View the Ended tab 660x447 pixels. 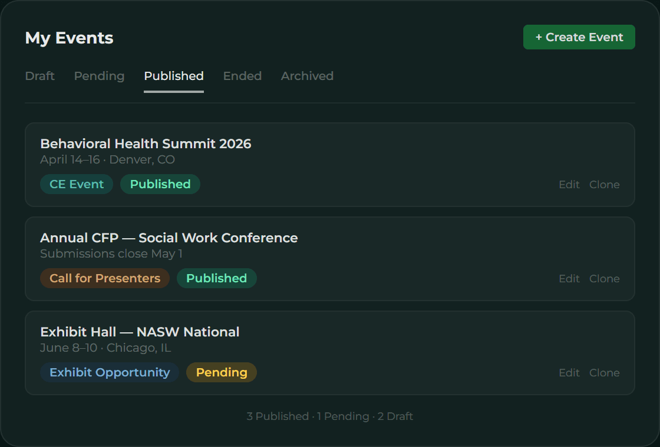point(242,76)
